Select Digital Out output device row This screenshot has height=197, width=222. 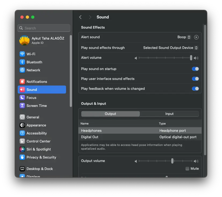140,137
